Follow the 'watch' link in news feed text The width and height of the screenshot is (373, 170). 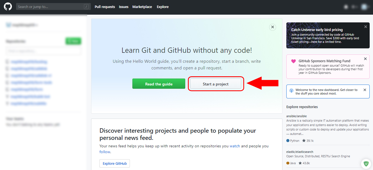(235, 146)
